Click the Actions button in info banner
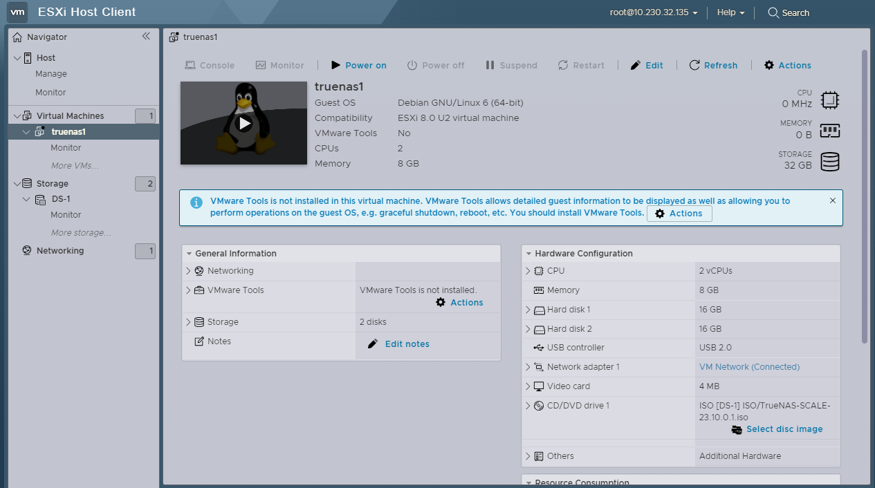The image size is (875, 488). (x=679, y=214)
